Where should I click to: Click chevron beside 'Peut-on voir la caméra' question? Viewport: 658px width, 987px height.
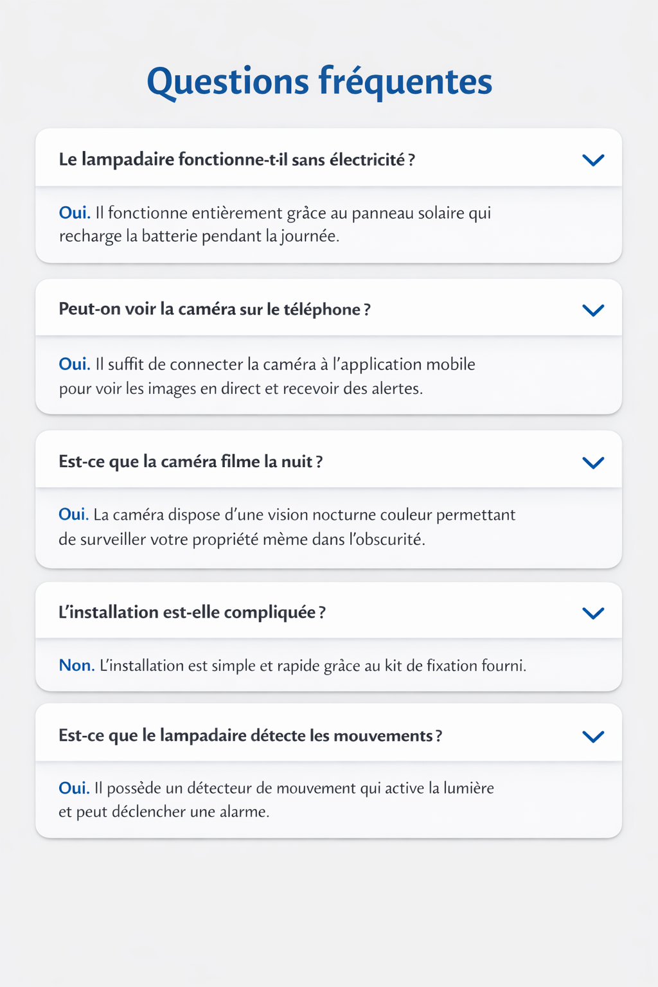[x=592, y=310]
